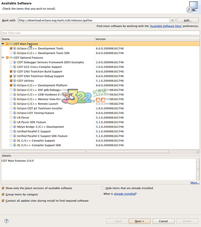The width and height of the screenshot is (201, 227).
Task: Open the 'Available Software Sites' preferences link
Action: pyautogui.click(x=166, y=26)
